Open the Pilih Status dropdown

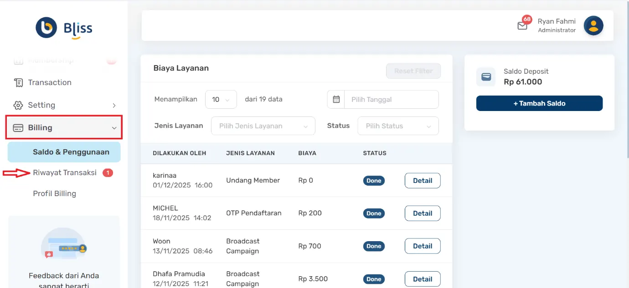coord(397,126)
